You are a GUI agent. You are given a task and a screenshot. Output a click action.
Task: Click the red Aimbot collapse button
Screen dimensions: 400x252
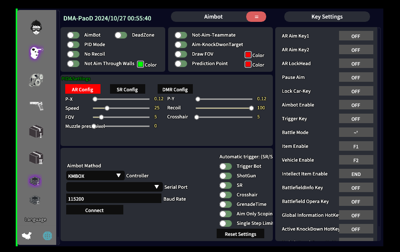[x=256, y=17]
